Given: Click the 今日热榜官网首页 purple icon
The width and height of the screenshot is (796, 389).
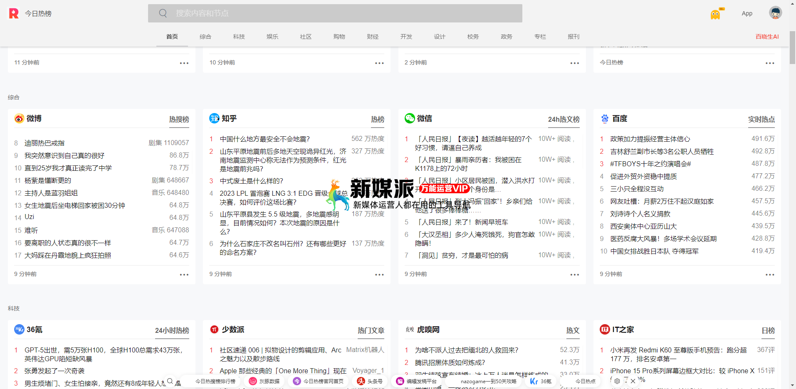Looking at the screenshot, I should coord(297,381).
